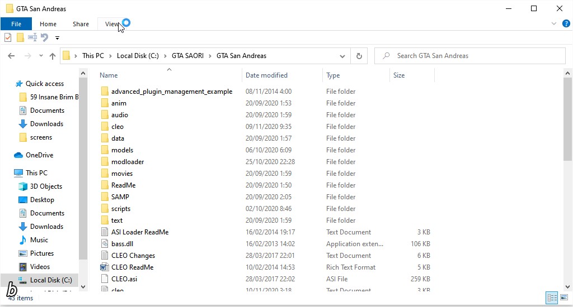Switch to the View ribbon tab
This screenshot has width=573, height=307.
click(112, 24)
